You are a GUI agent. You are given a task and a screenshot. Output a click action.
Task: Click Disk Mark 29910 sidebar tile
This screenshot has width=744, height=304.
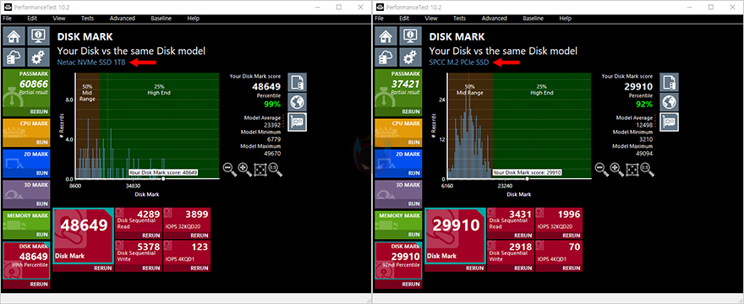pyautogui.click(x=398, y=265)
